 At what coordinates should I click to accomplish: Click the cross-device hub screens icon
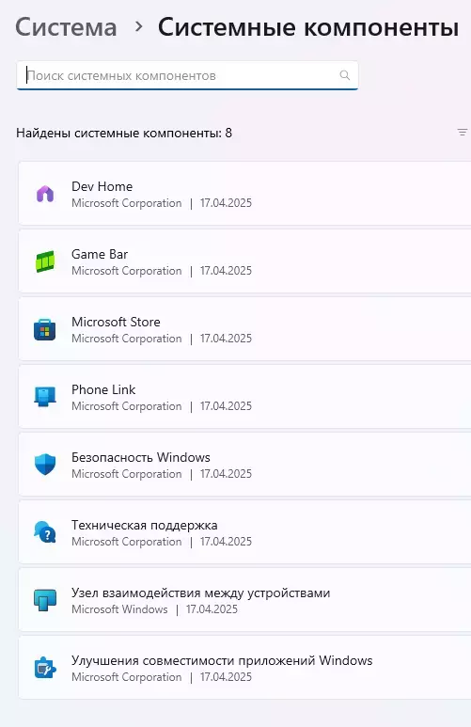[x=45, y=600]
